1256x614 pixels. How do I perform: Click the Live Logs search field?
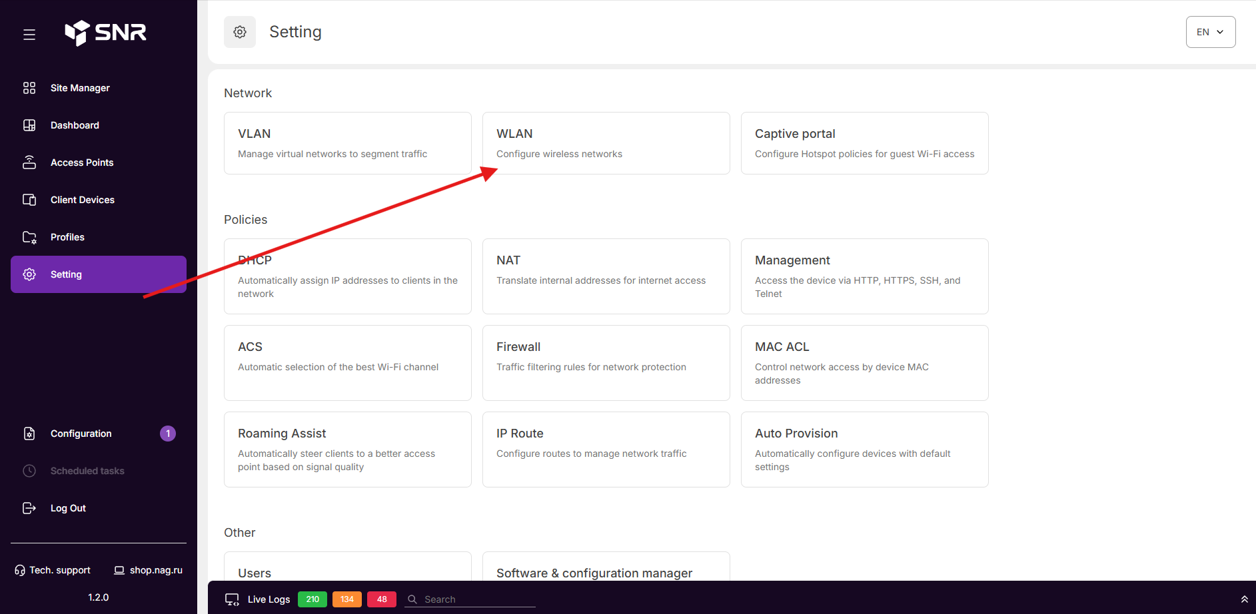coord(470,599)
